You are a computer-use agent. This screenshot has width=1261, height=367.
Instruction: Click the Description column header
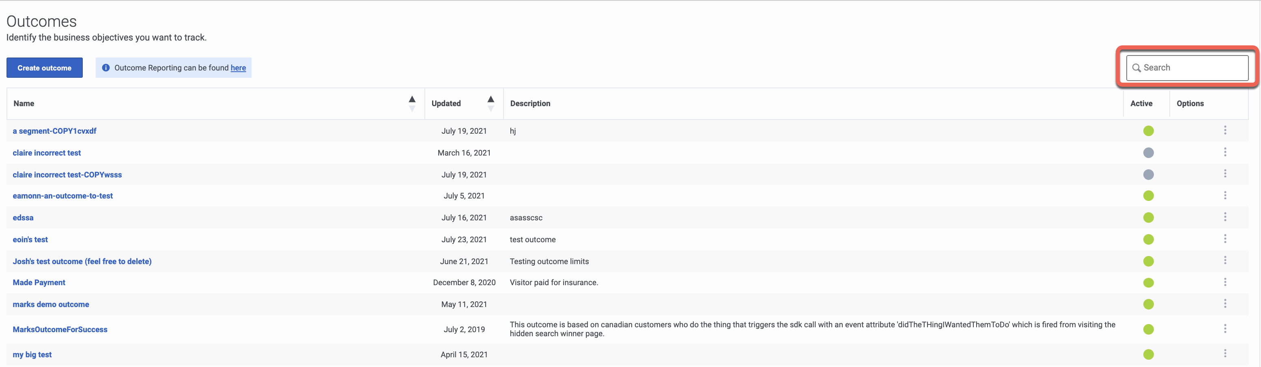[530, 104]
